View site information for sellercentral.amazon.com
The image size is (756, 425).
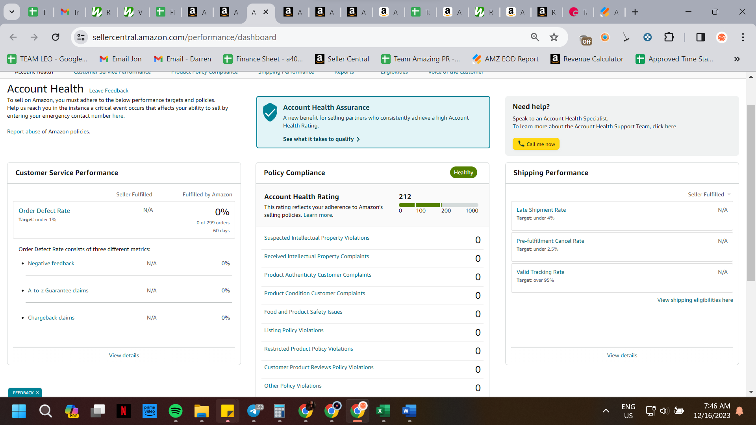(81, 37)
